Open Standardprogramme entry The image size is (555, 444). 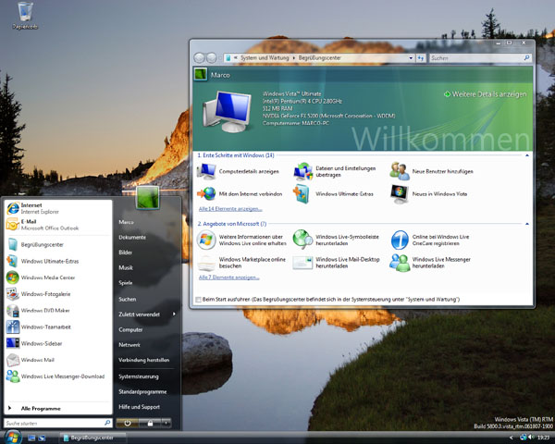point(142,392)
